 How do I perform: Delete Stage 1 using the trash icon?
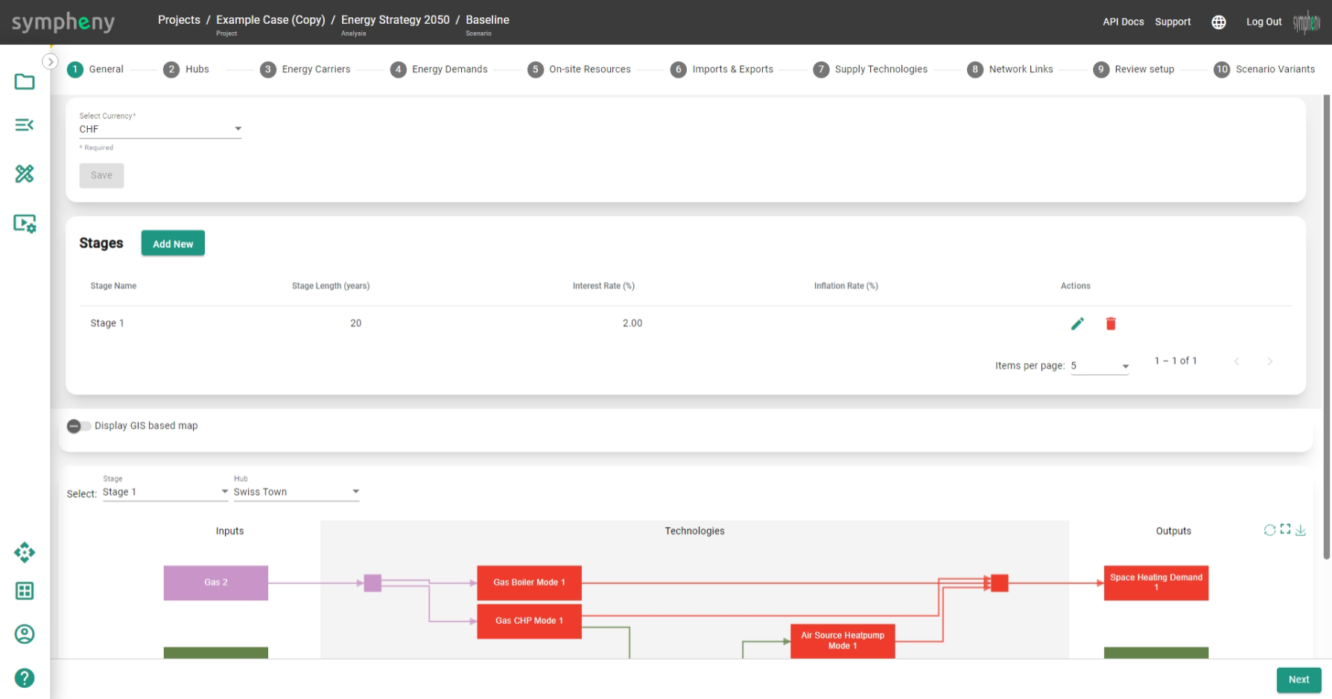pos(1111,323)
